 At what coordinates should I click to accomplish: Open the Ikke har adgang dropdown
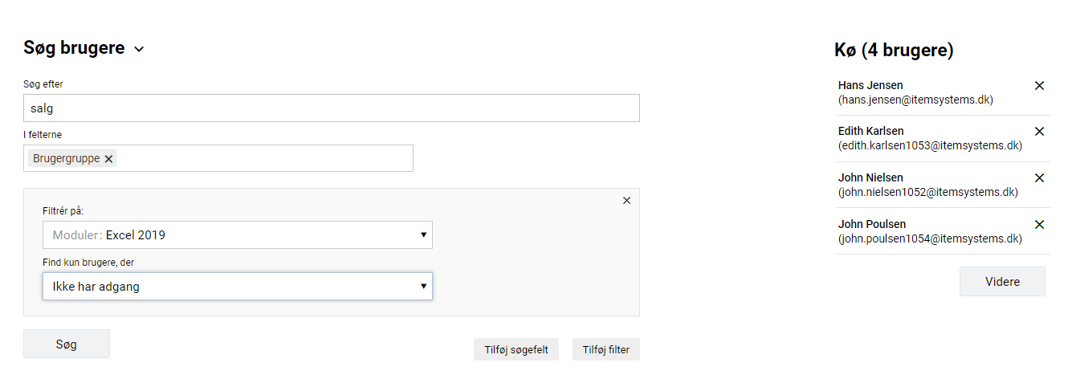tap(237, 287)
